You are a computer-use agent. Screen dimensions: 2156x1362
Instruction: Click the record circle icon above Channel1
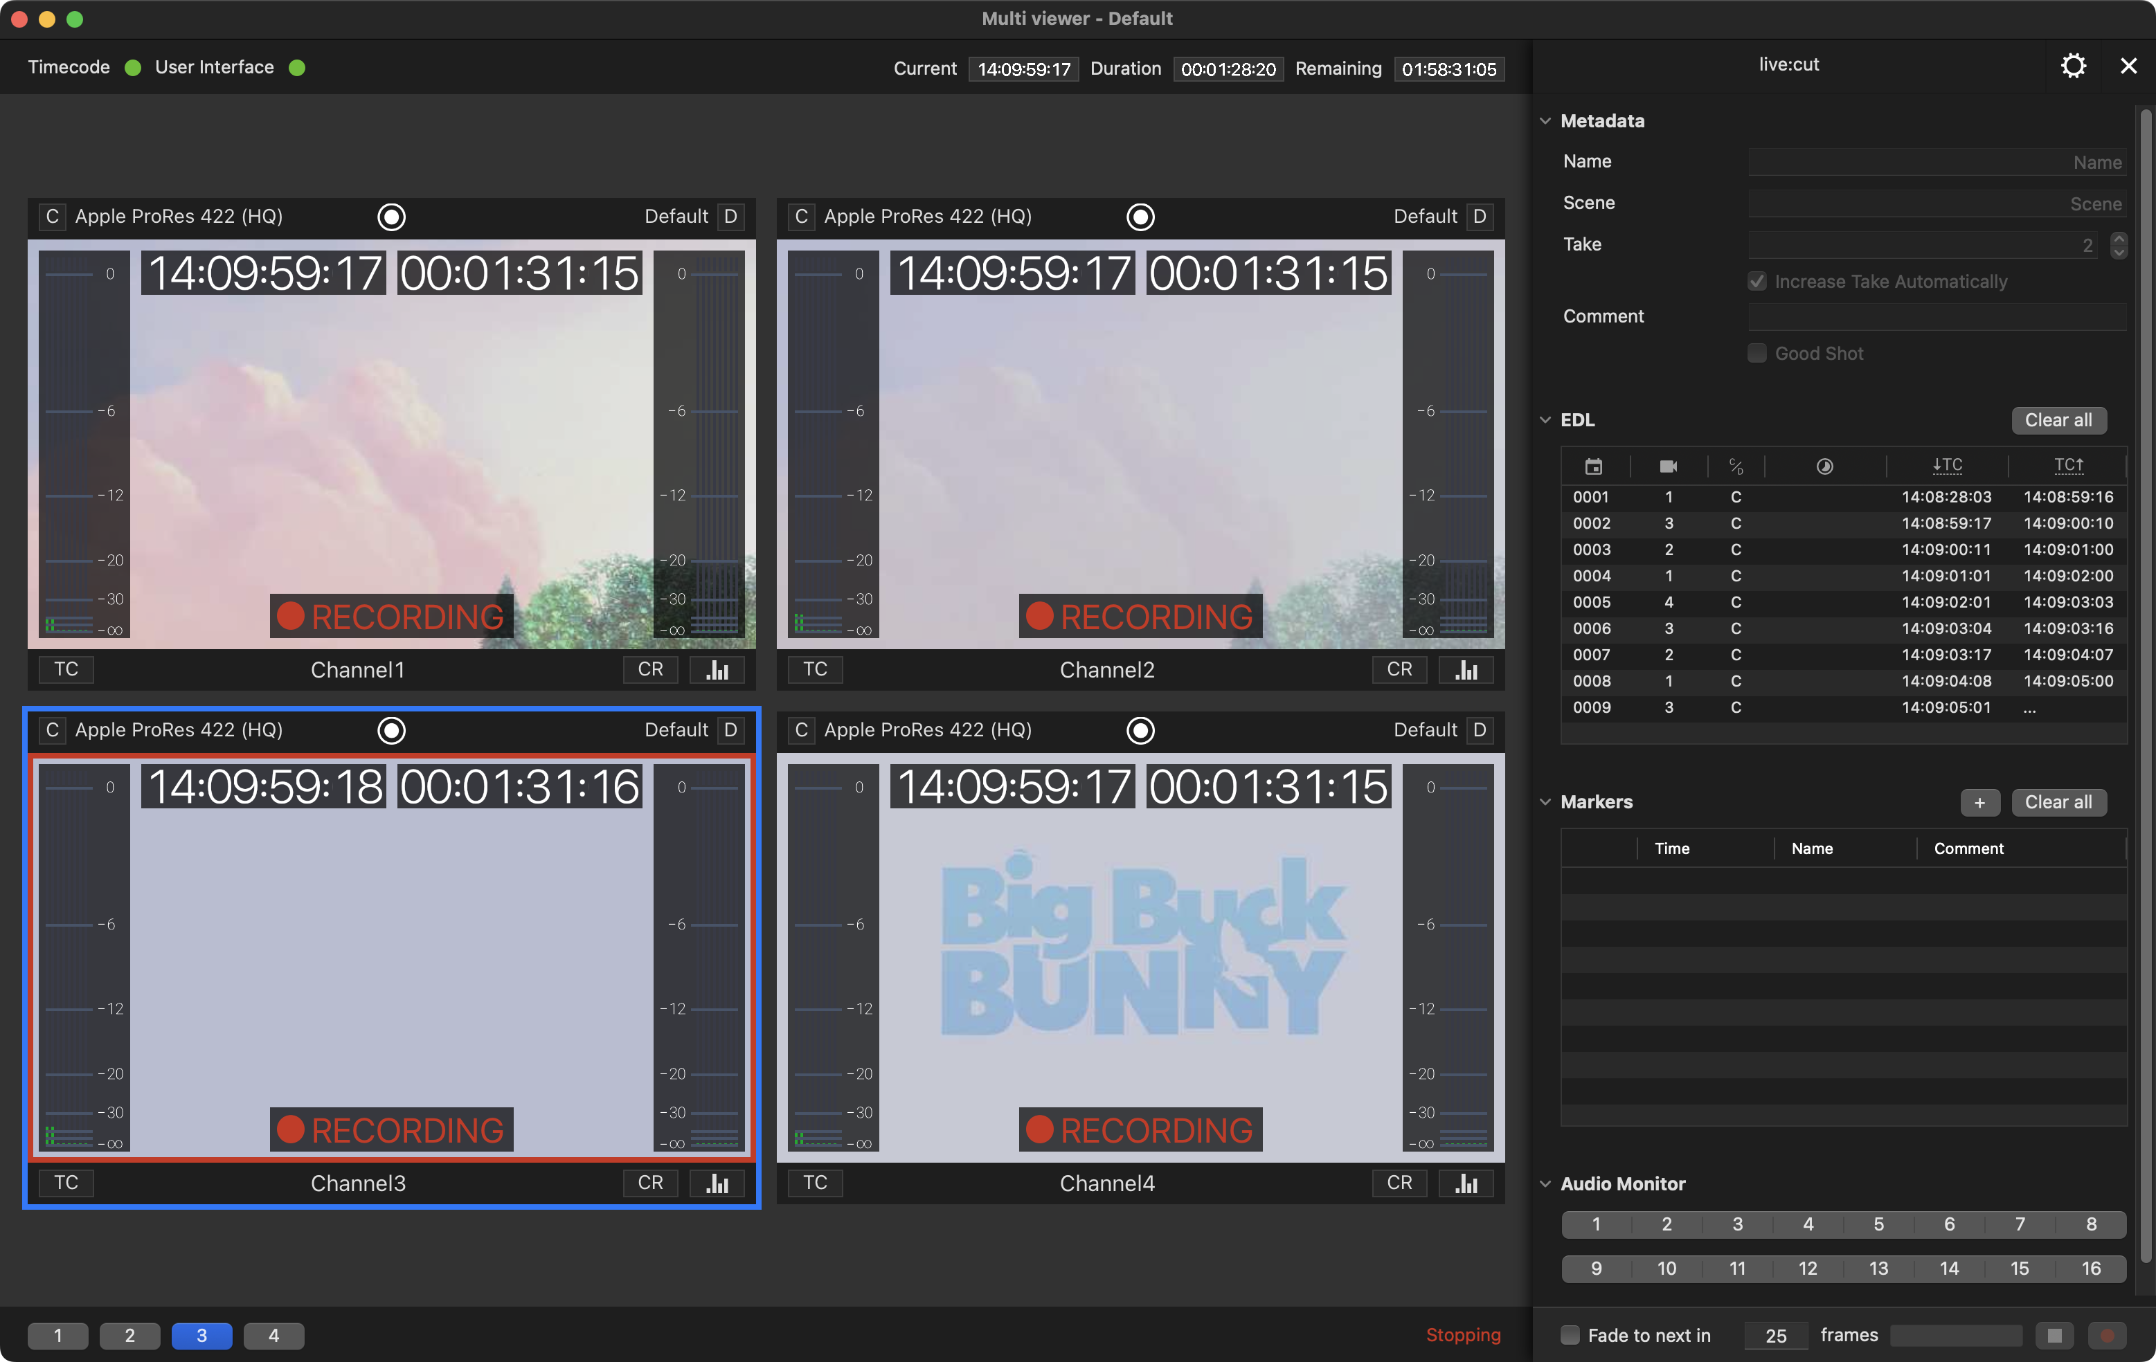point(391,217)
